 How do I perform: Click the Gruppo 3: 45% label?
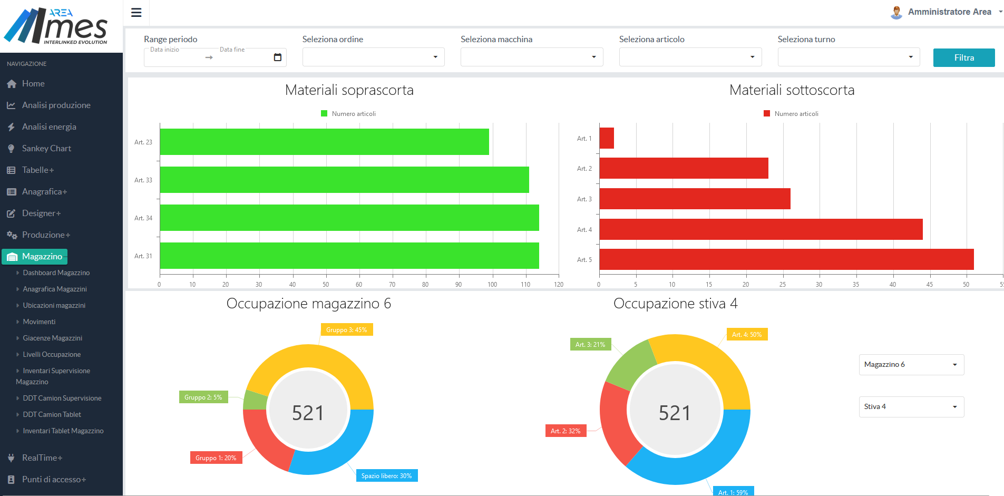click(x=347, y=330)
